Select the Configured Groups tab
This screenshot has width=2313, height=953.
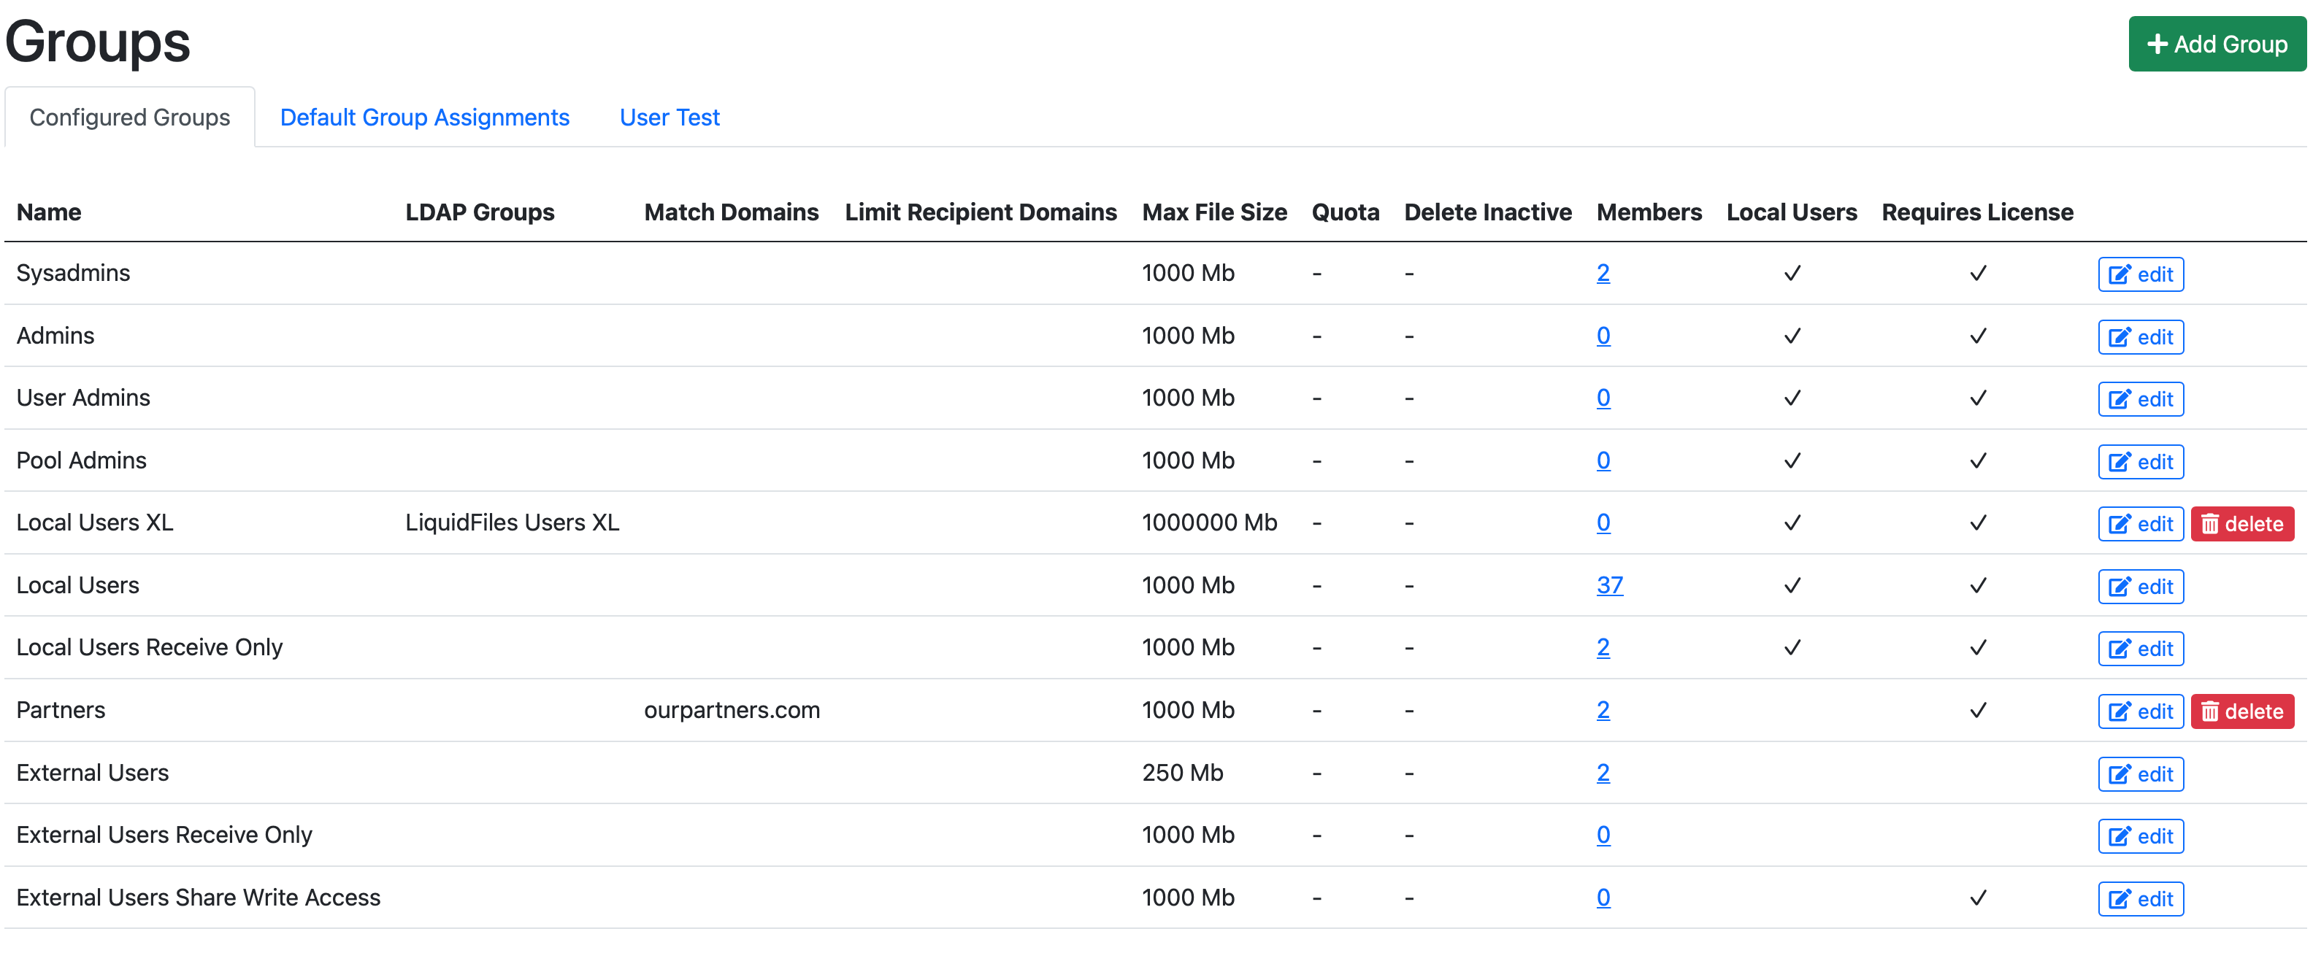coord(129,117)
